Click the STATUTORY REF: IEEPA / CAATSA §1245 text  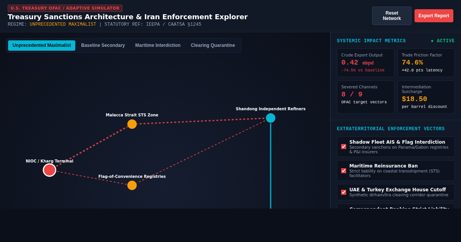pos(153,25)
